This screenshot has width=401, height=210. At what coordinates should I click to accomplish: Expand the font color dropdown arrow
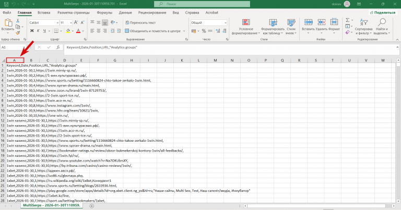pyautogui.click(x=83, y=31)
